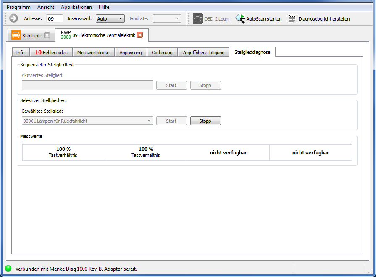Close the 09 Elektronische Zentralelektrik tab
The image size is (376, 277).
pyautogui.click(x=140, y=35)
